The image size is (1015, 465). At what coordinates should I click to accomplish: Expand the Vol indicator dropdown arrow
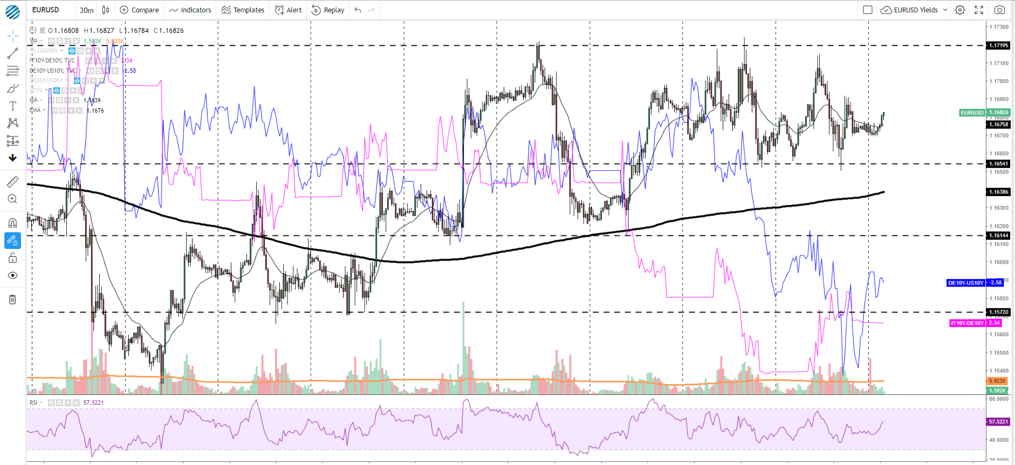tap(42, 41)
